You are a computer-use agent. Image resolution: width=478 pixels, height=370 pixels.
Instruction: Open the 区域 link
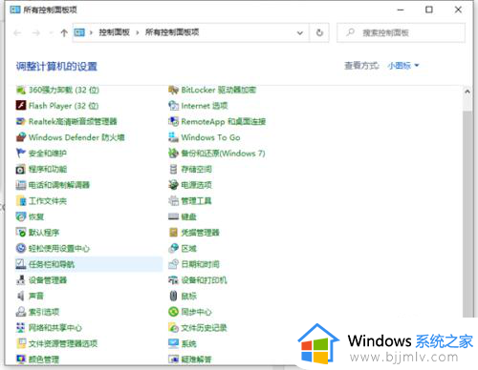[188, 248]
